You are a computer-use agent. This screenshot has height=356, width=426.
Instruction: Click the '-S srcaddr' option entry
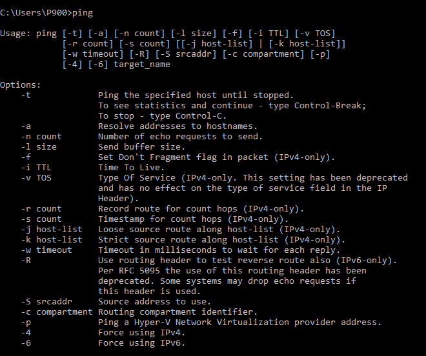click(x=46, y=302)
